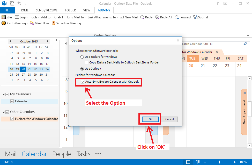Viewport: 252px width, 165px height.
Task: Collapse the My Calendars group
Action: tap(4, 94)
